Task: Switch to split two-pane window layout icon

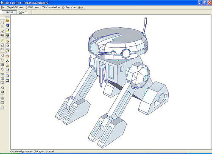Action: (x=7, y=76)
